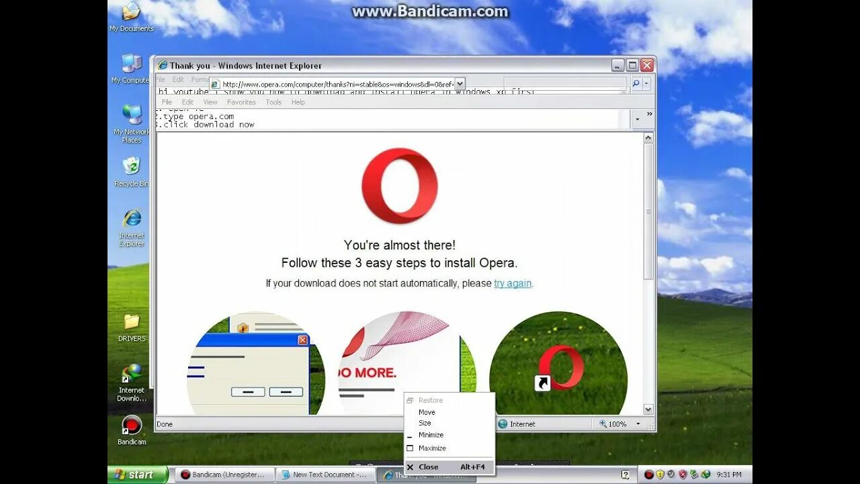860x484 pixels.
Task: Open the View menu in Internet Explorer
Action: tap(210, 102)
